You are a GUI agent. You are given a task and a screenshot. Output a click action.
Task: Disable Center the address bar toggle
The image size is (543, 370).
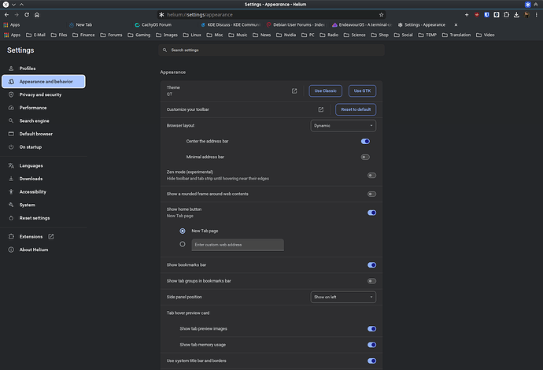tap(365, 142)
